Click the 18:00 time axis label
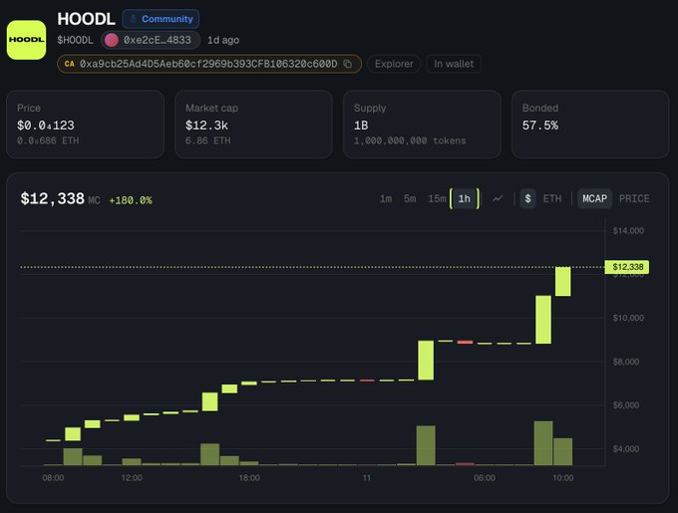This screenshot has height=513, width=678. [249, 478]
